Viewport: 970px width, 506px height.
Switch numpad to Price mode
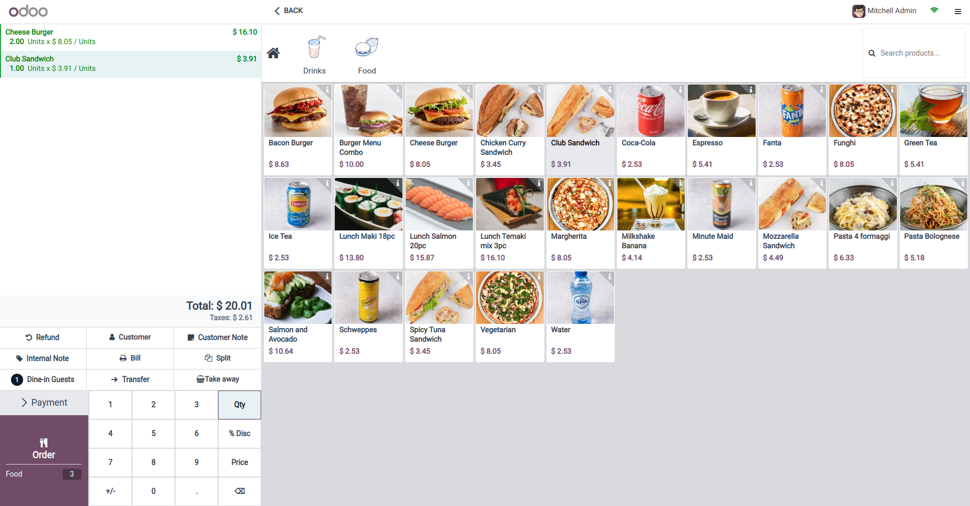(x=240, y=462)
